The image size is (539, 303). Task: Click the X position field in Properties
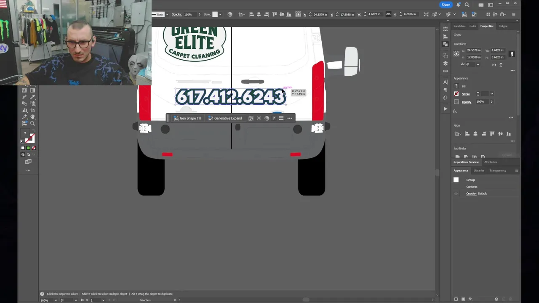click(474, 50)
